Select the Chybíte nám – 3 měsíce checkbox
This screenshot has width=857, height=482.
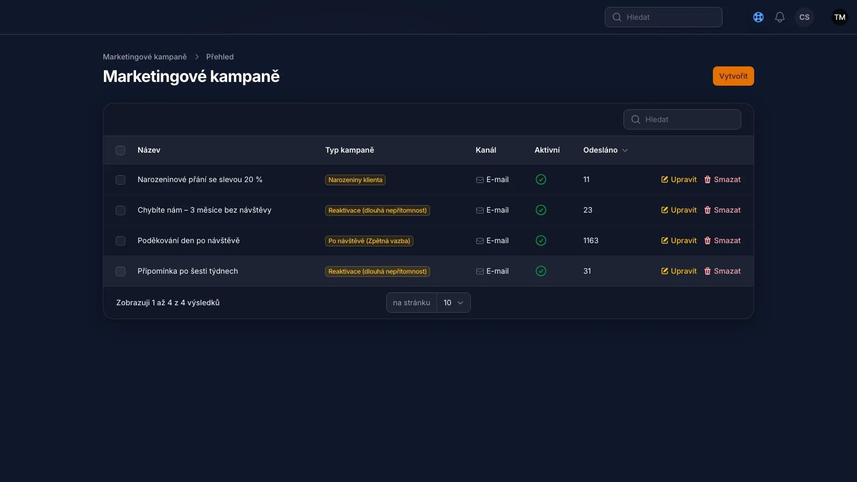click(121, 210)
